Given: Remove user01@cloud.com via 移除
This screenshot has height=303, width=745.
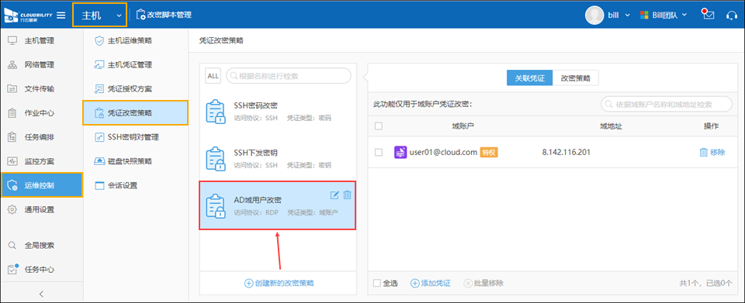Looking at the screenshot, I should pyautogui.click(x=712, y=152).
